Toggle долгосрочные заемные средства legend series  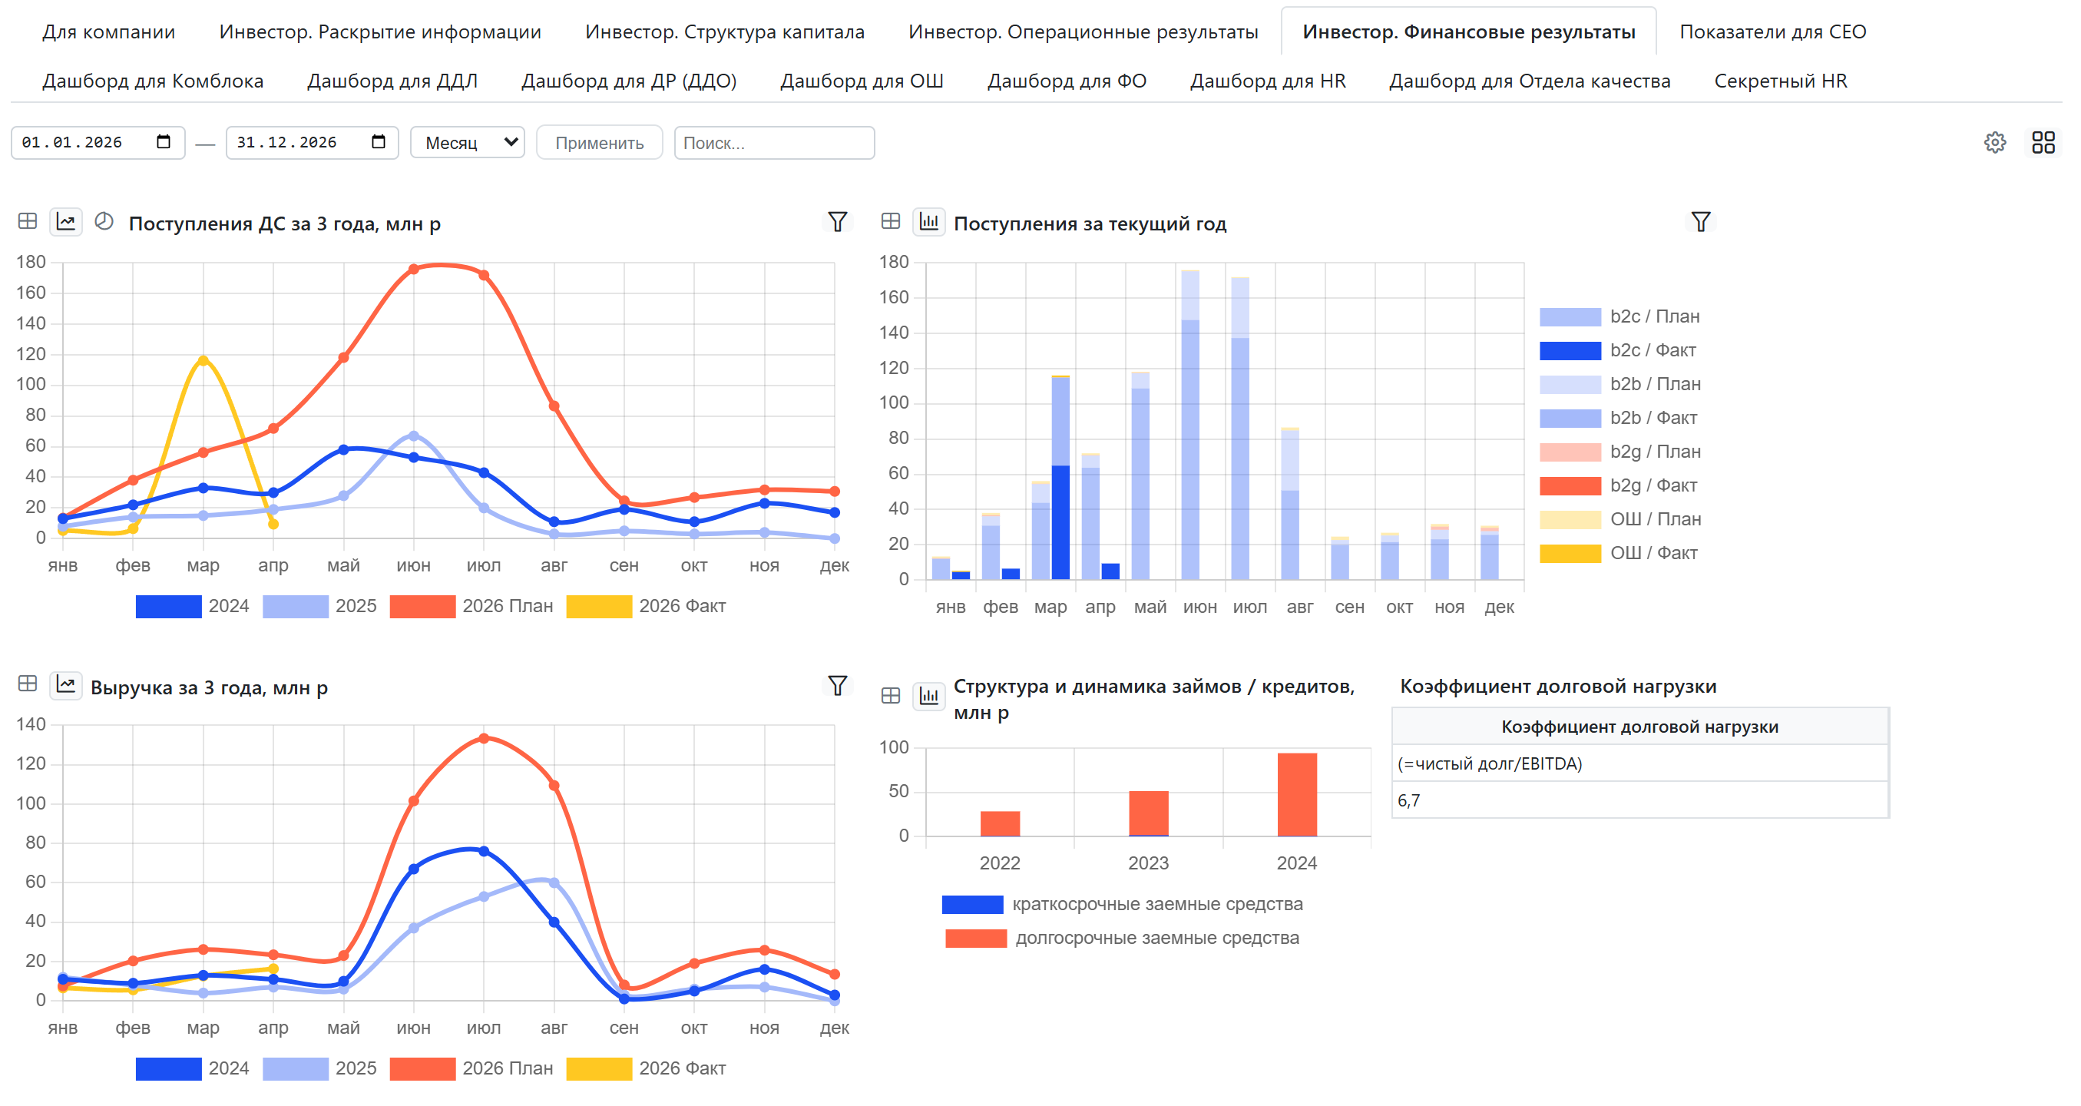click(x=1122, y=939)
